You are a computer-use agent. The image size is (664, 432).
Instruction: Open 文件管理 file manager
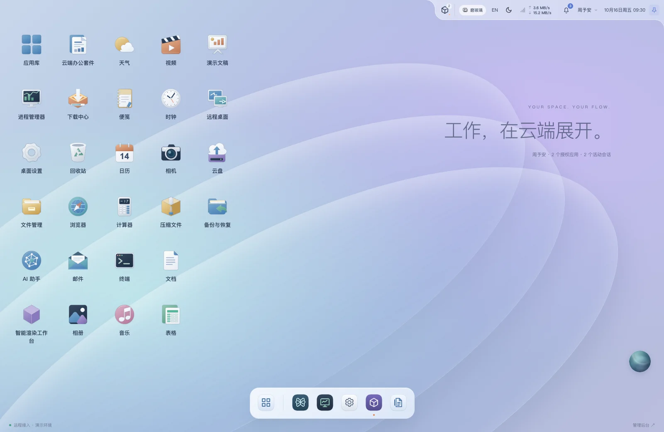[x=32, y=212]
